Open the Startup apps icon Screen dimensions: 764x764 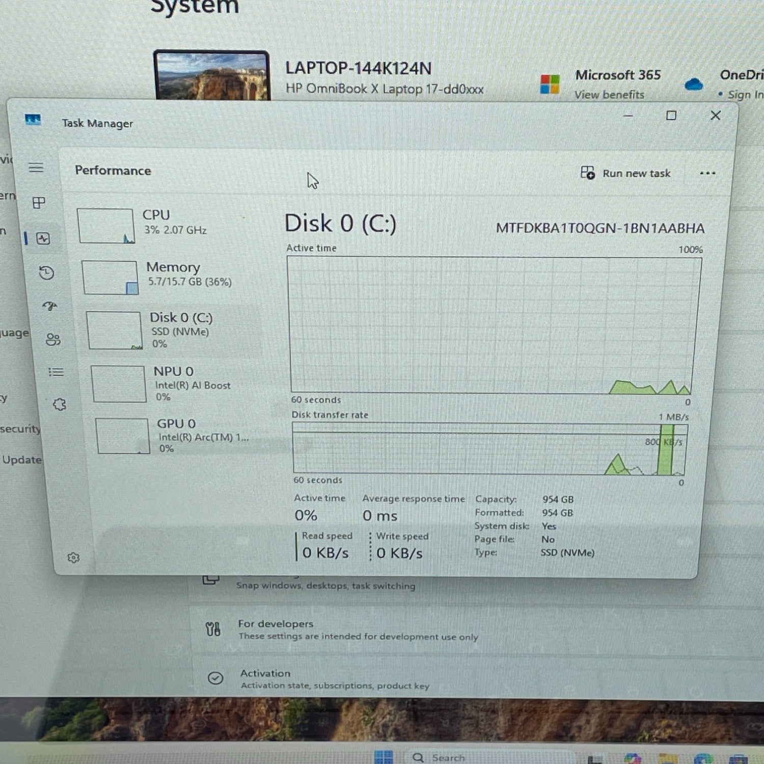tap(49, 306)
